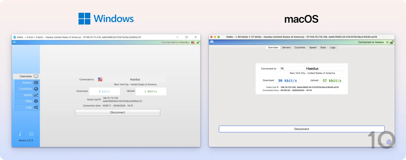Select the Overview tab in the macOS window
This screenshot has width=406, height=160.
(x=273, y=48)
